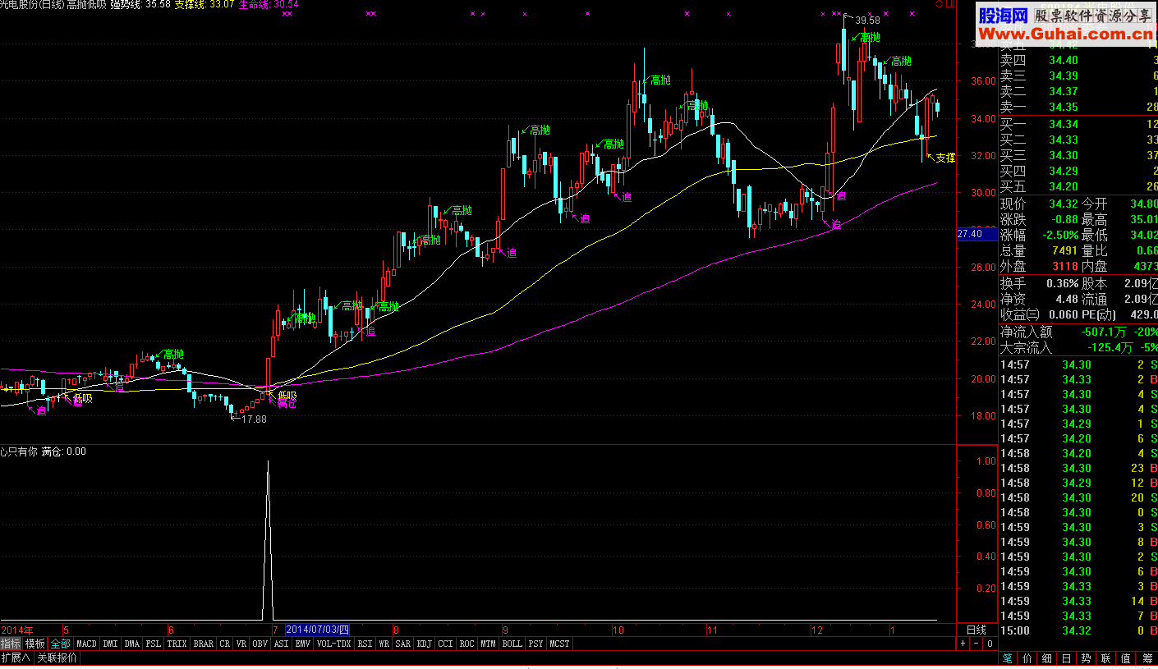Select the CCI indicator
The image size is (1158, 669).
pyautogui.click(x=445, y=644)
